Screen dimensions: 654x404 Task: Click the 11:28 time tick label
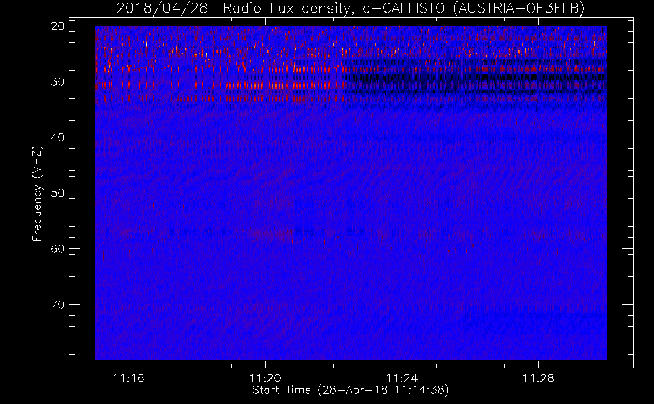coord(538,379)
